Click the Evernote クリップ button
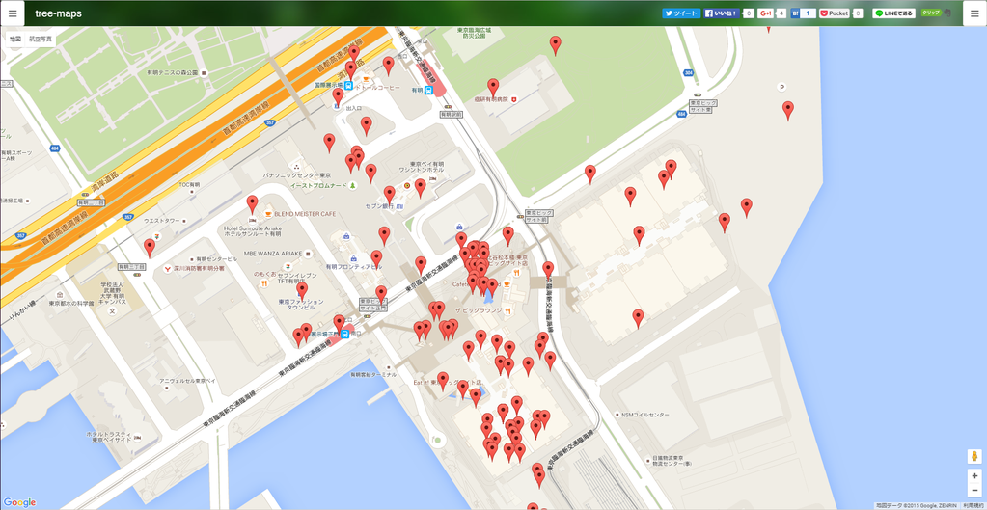987x510 pixels. click(932, 13)
